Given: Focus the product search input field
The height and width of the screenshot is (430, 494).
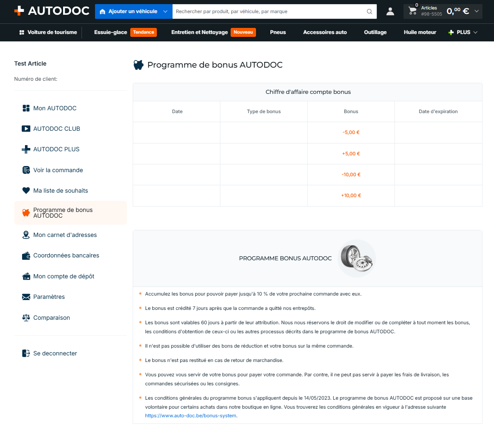Looking at the screenshot, I should click(270, 11).
